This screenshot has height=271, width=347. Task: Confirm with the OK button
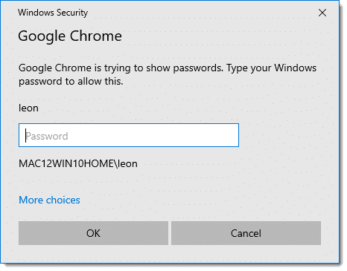tap(93, 233)
